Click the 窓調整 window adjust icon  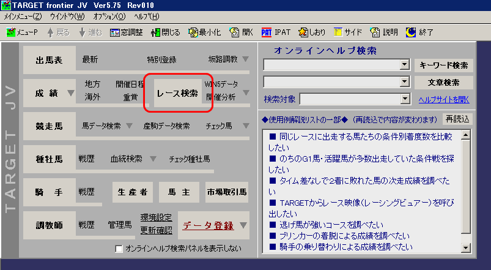115,32
